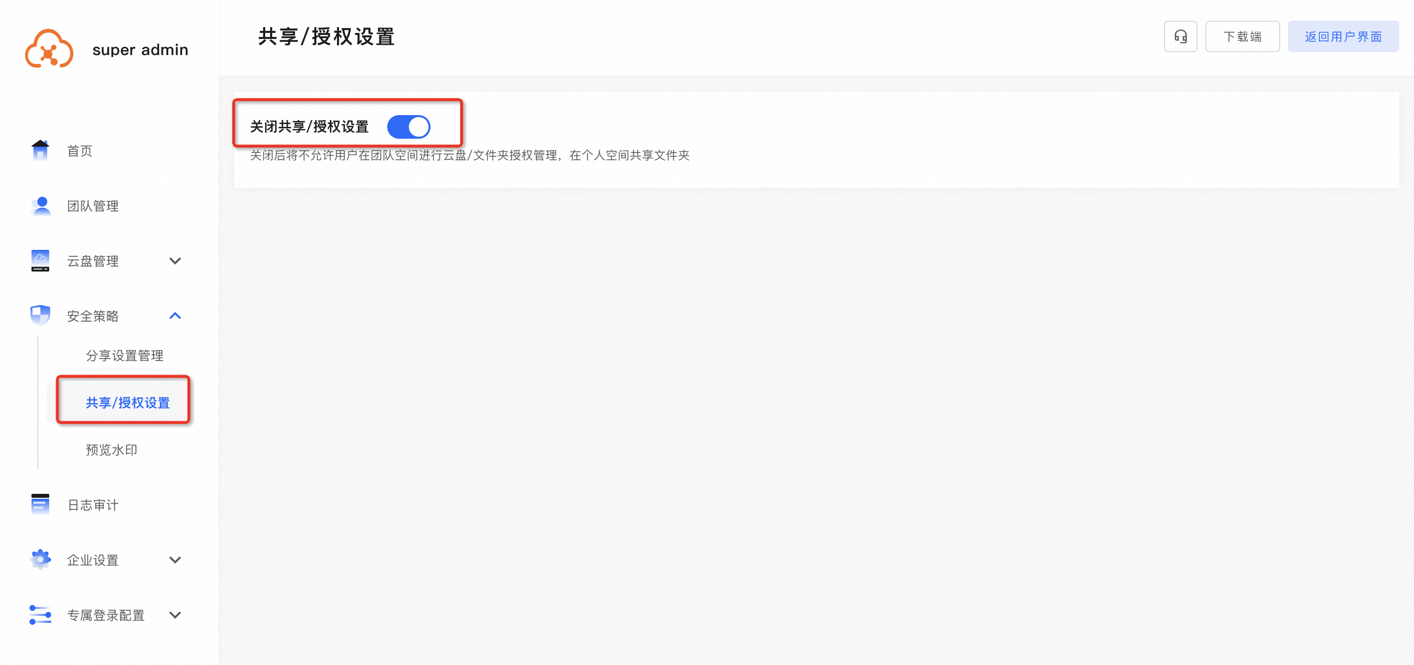
Task: Click the team management person icon
Action: [x=41, y=206]
